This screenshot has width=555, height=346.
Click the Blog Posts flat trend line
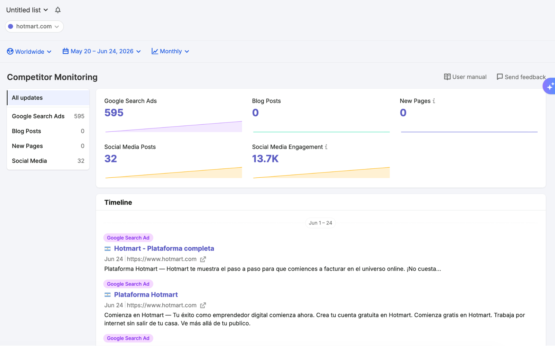321,132
